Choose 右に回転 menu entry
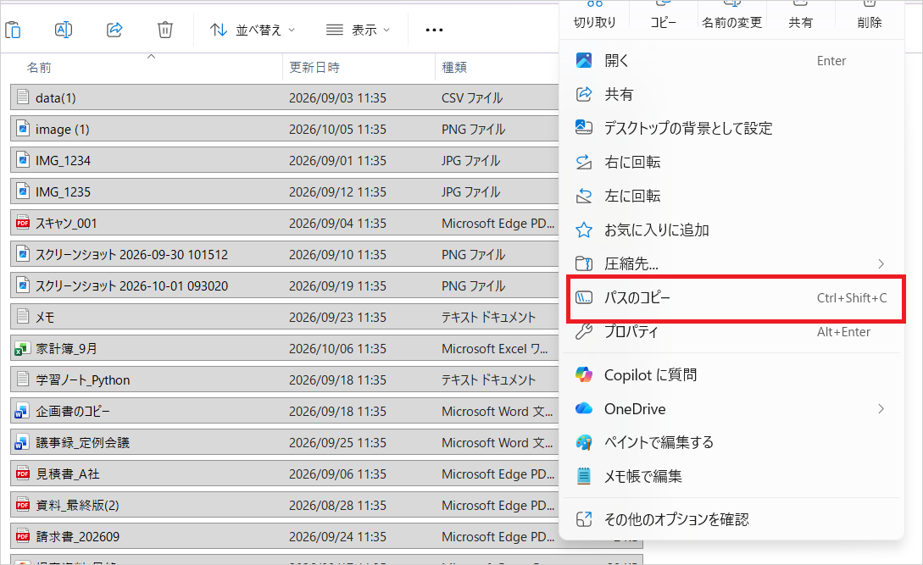This screenshot has width=923, height=565. (731, 162)
